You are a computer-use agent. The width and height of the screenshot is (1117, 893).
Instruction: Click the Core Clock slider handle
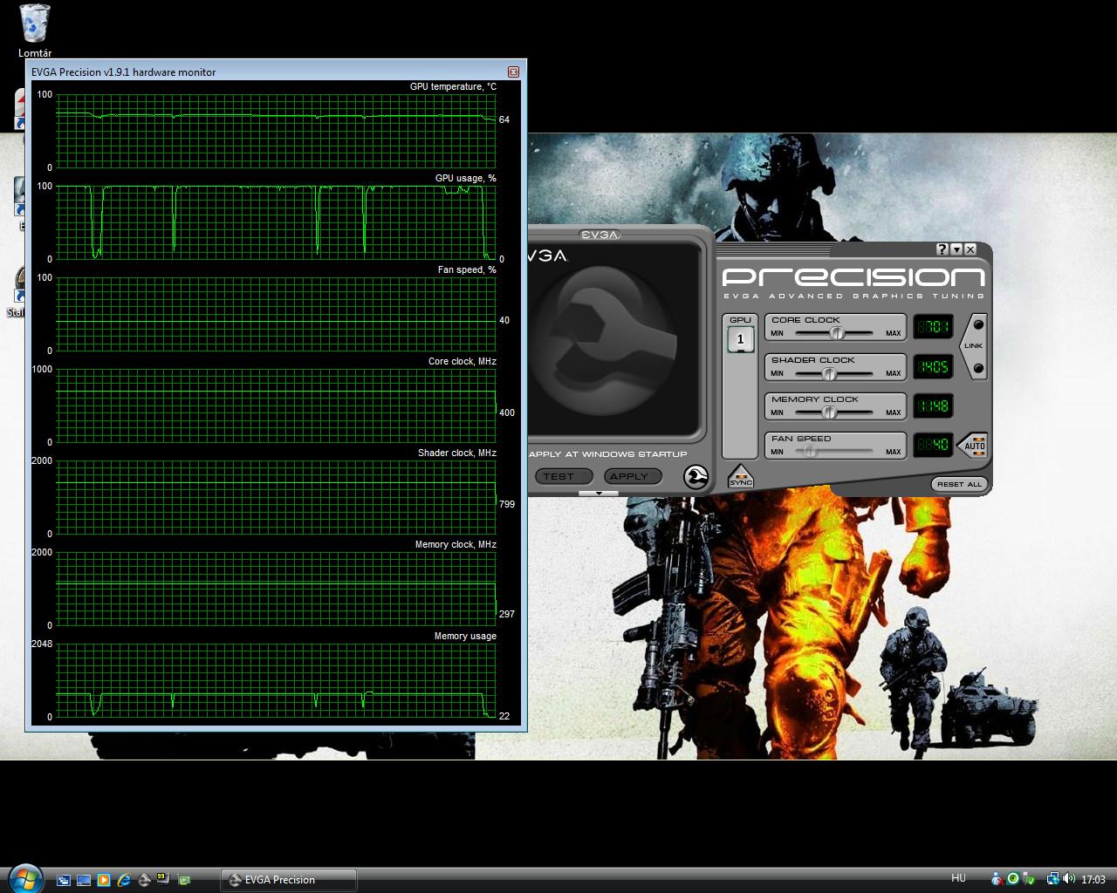coord(837,333)
